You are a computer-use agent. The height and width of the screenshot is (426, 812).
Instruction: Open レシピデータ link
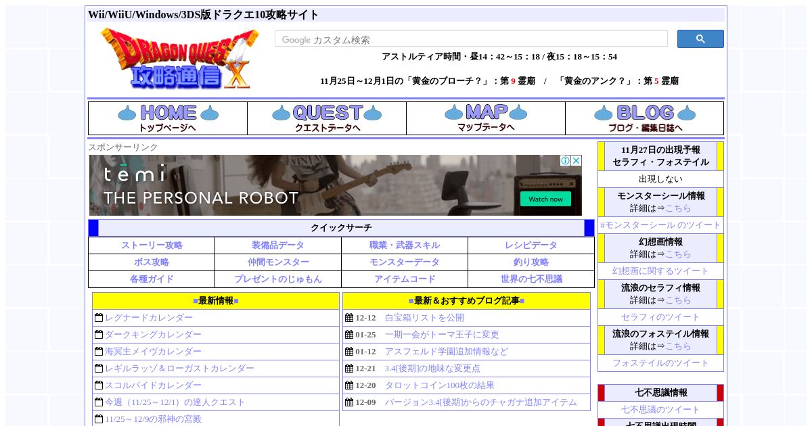(x=531, y=245)
